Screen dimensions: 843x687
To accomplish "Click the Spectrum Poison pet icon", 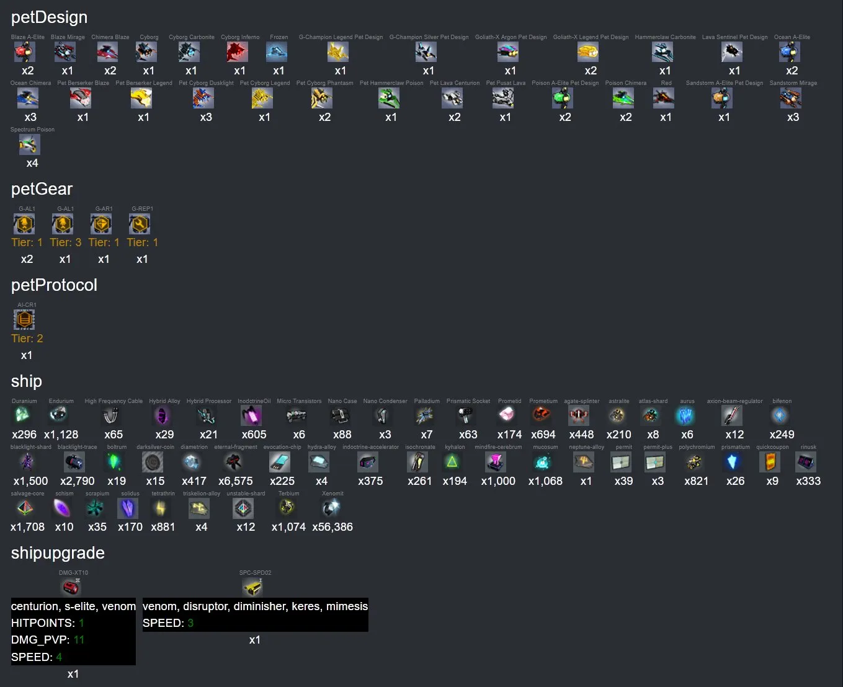I will [x=30, y=144].
